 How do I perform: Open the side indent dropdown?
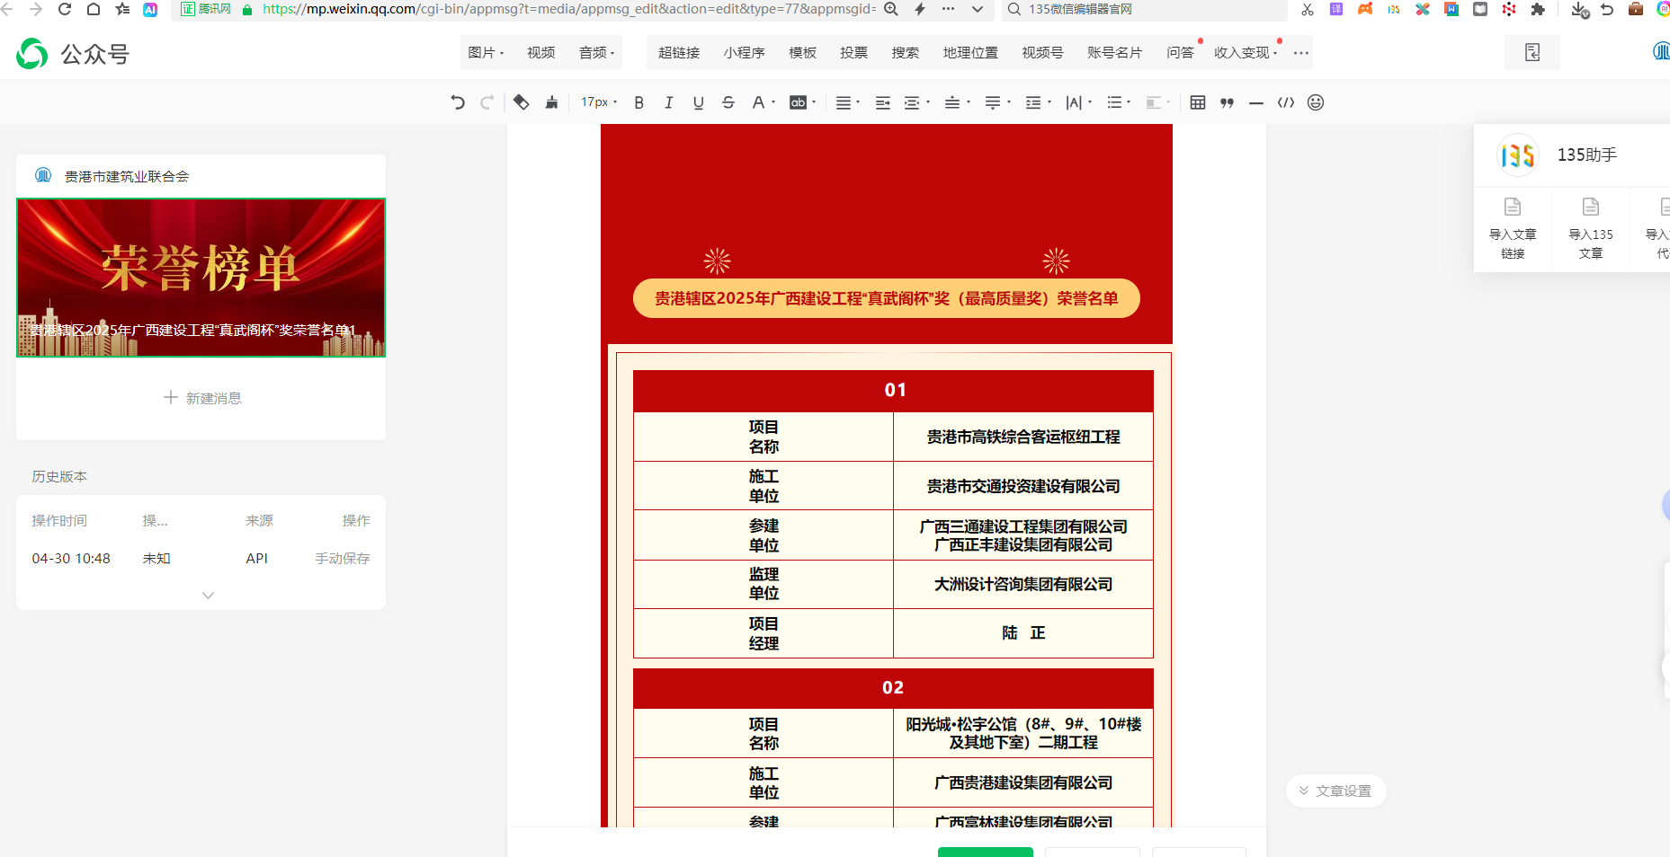pyautogui.click(x=916, y=102)
